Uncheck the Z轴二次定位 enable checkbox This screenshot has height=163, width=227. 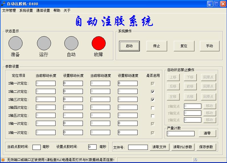point(153,92)
